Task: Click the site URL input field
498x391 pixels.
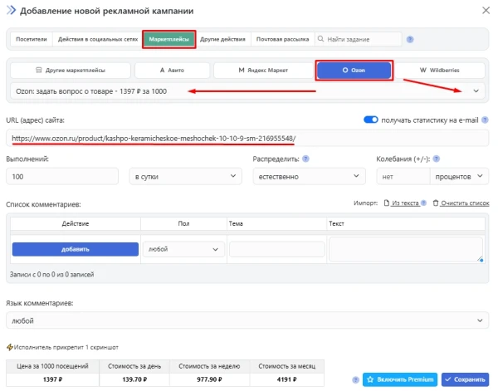Action: pos(247,138)
